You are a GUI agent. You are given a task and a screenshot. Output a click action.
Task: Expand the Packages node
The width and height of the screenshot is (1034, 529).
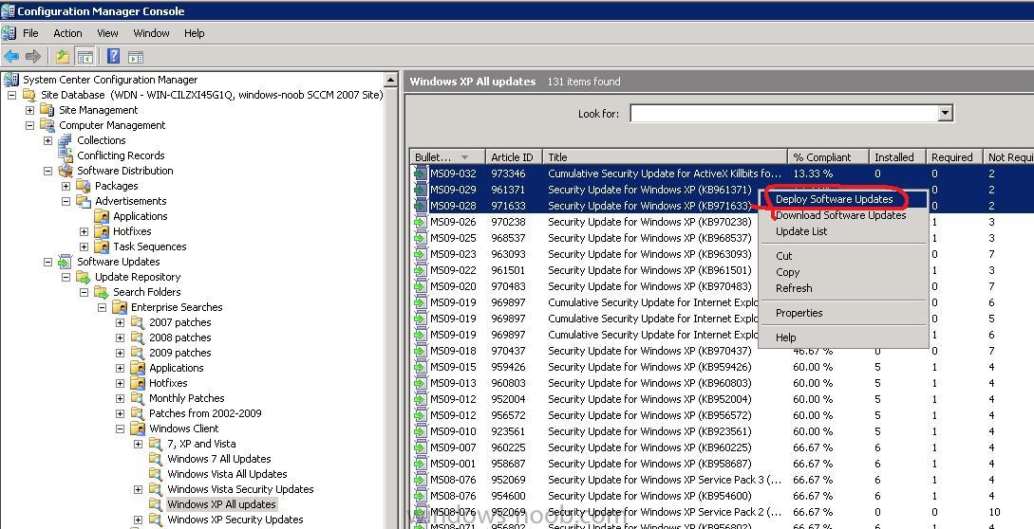66,186
